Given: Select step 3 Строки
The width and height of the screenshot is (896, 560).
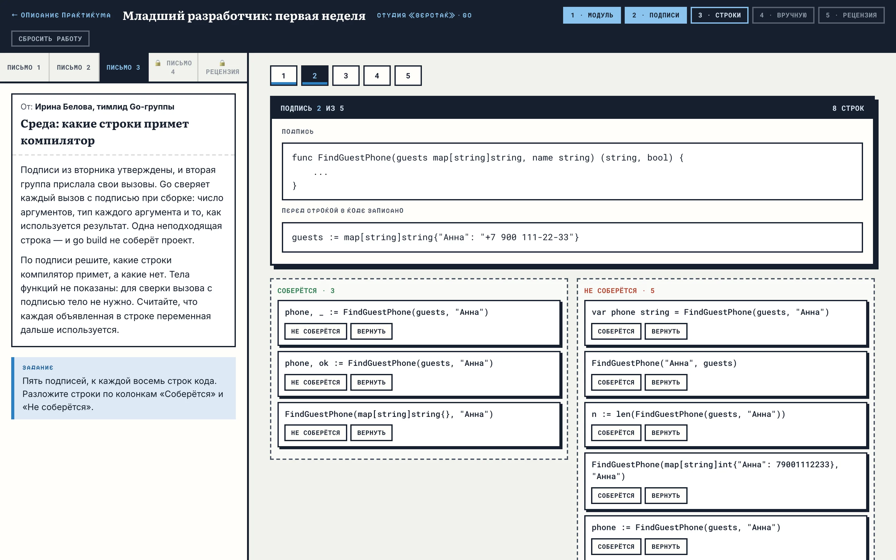Looking at the screenshot, I should [719, 15].
